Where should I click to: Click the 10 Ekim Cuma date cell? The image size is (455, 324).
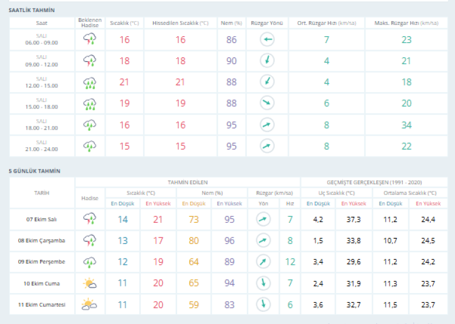click(x=41, y=283)
